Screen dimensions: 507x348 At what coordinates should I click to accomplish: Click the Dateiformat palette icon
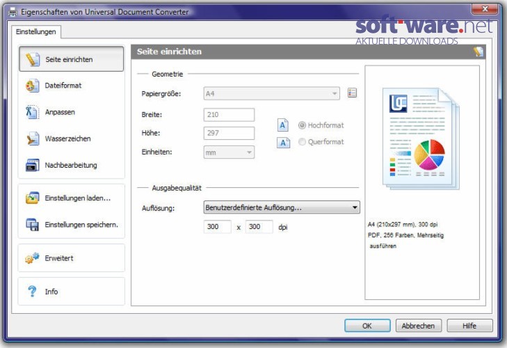(x=32, y=86)
